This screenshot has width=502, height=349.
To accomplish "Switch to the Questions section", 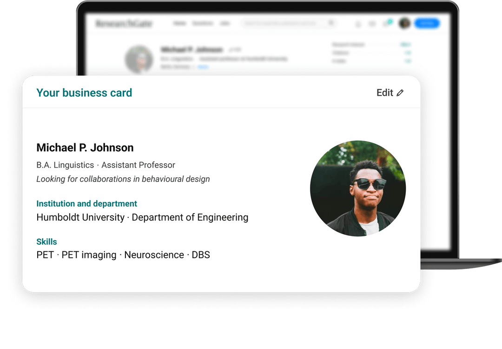I will pyautogui.click(x=203, y=23).
